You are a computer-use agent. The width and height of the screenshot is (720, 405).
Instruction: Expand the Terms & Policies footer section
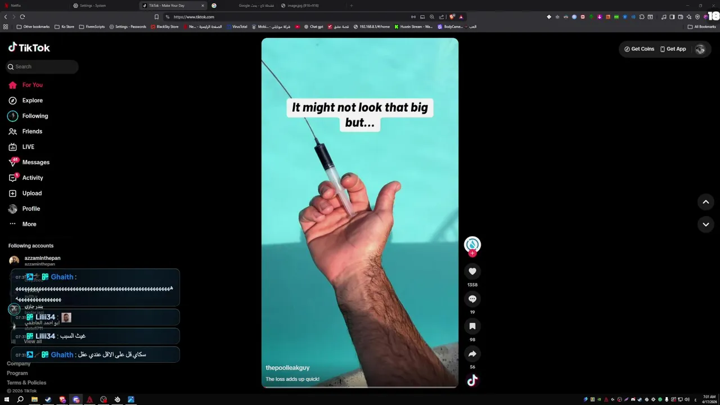pos(26,382)
